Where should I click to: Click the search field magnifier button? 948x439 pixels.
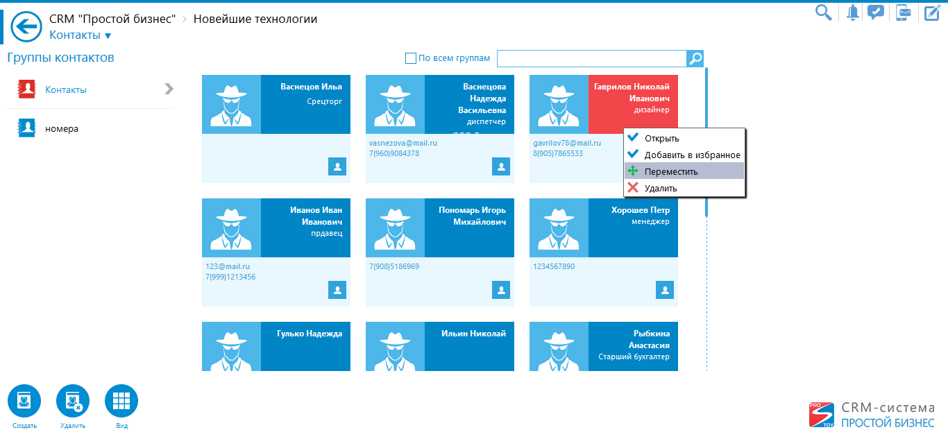695,58
